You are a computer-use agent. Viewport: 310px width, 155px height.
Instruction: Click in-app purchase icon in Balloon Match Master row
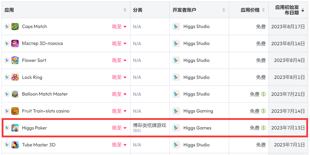click(263, 94)
